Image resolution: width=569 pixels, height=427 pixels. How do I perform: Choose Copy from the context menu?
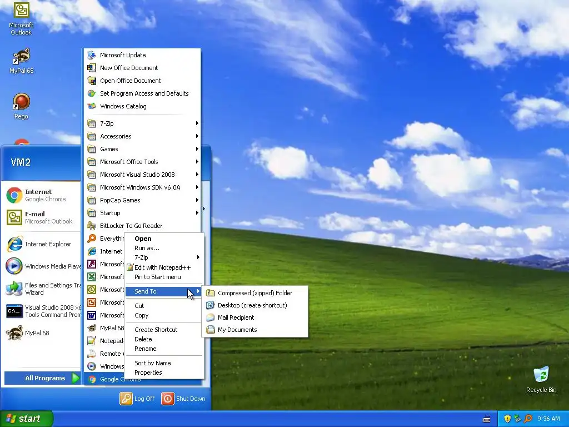164,315
